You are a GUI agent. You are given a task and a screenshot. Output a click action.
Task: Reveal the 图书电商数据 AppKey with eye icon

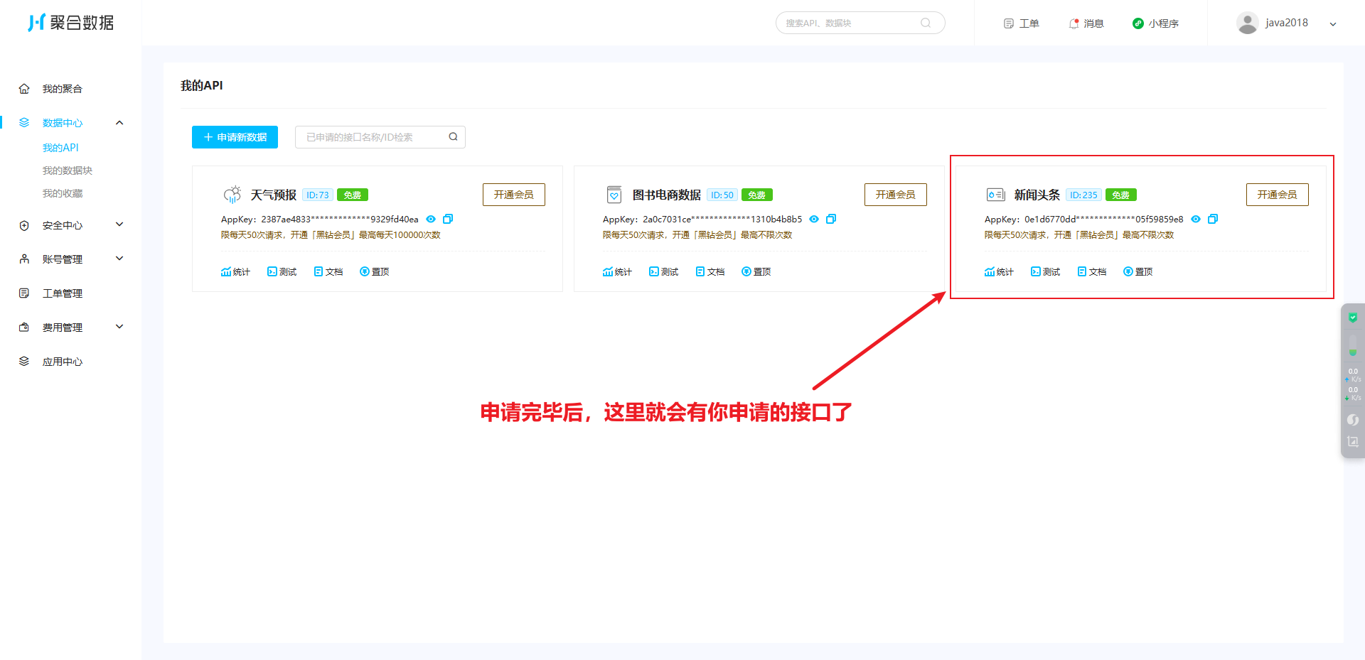tap(814, 219)
